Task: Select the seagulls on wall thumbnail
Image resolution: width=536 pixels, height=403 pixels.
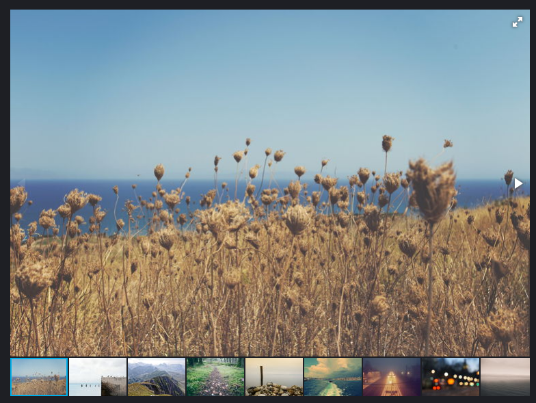Action: coord(98,376)
